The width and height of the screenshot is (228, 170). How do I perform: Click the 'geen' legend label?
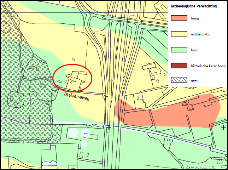[x=195, y=80]
